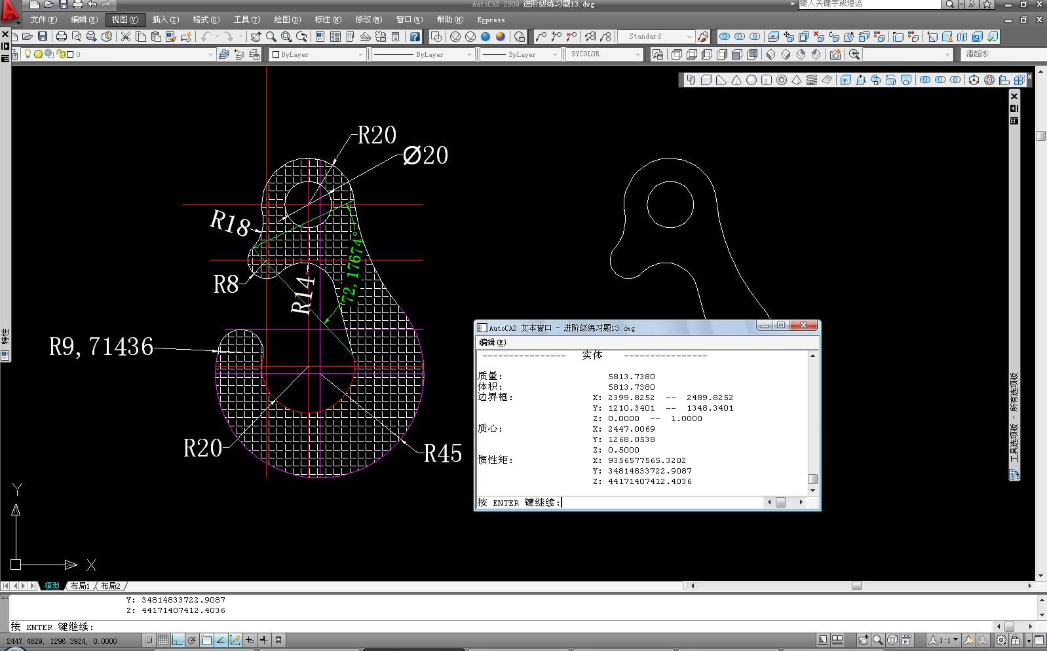Click the Conceptual visual style shaded sphere icon
Screen dimensions: 1047x651
[x=501, y=37]
